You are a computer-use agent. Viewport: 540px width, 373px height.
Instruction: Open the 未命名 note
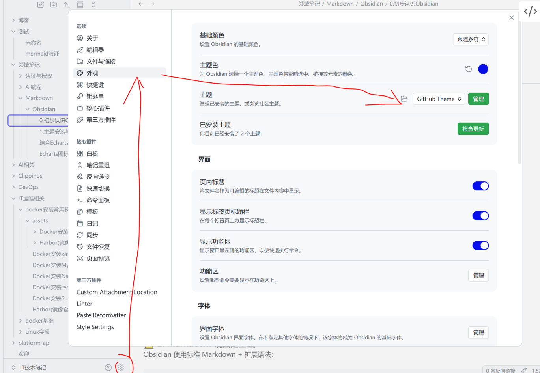click(34, 43)
